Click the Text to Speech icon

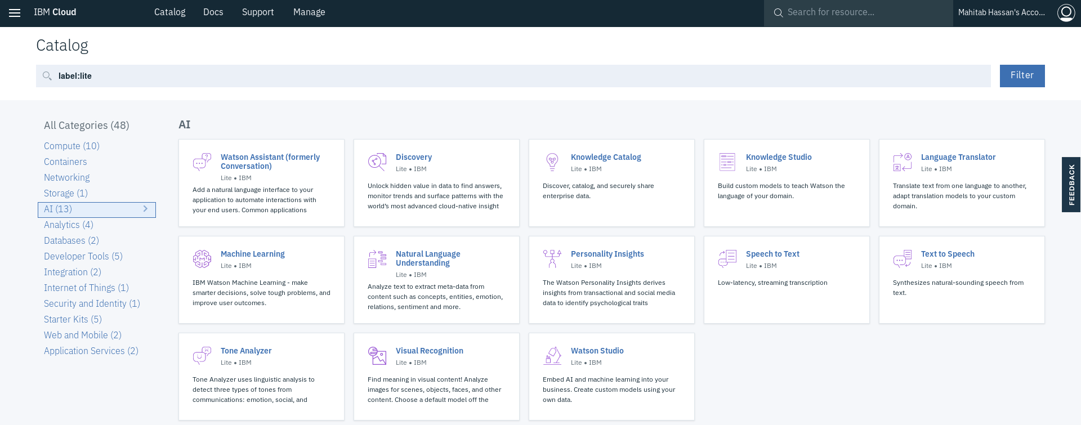tap(903, 259)
